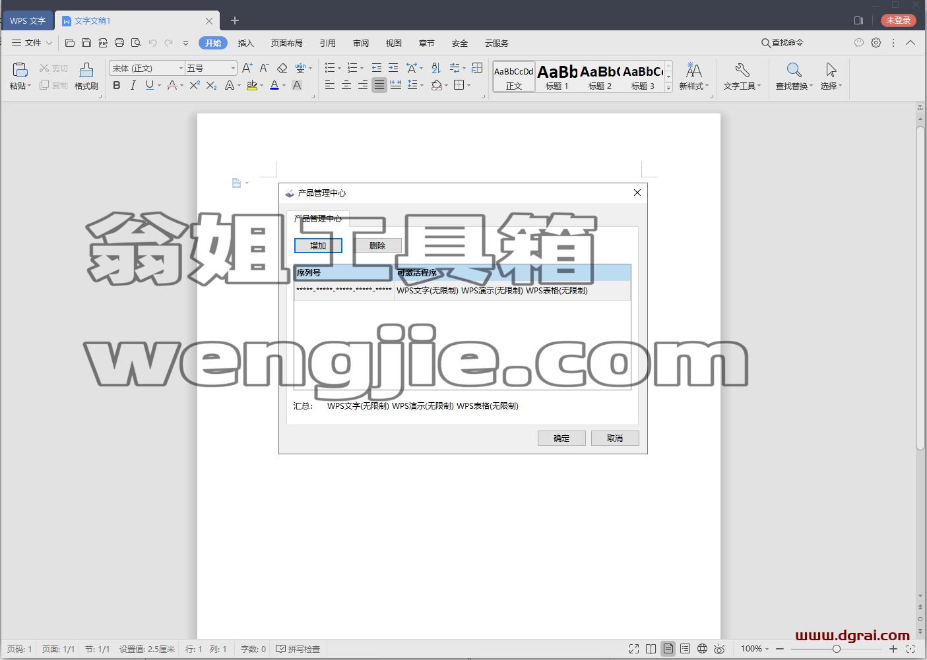Align text right
927x660 pixels.
(363, 85)
